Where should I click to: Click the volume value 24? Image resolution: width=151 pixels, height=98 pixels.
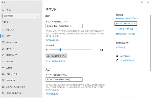point(101,50)
